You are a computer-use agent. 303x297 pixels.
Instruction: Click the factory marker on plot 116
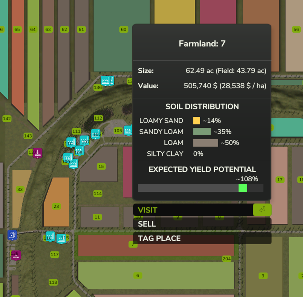50,236
